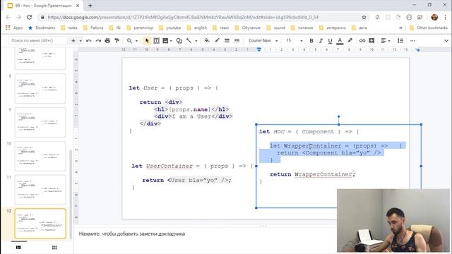Go forward in browser history
Viewport: 452px width, 254px height.
(19, 17)
